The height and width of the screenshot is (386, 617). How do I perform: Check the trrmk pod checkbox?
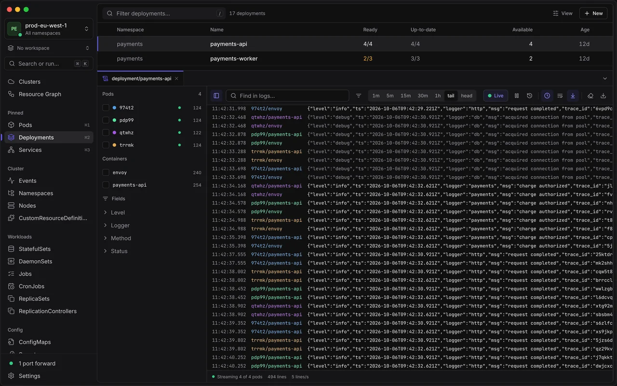tap(106, 145)
